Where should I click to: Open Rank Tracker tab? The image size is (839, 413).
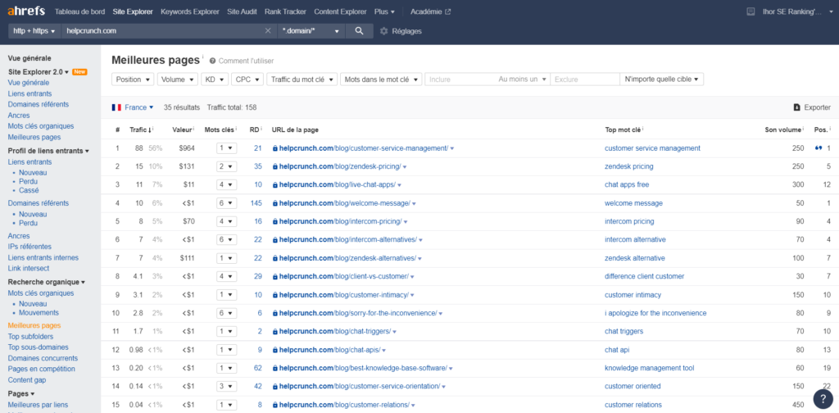pos(286,11)
